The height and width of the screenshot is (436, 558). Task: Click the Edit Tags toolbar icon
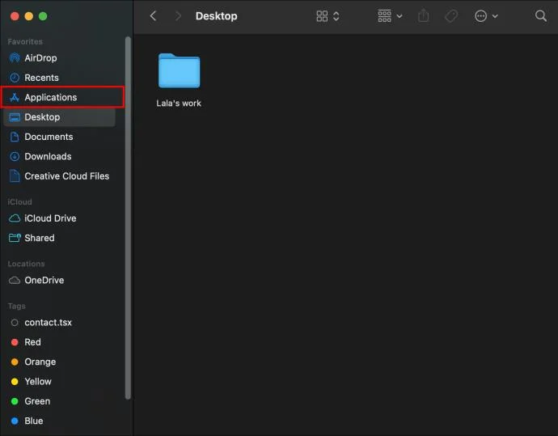click(451, 16)
